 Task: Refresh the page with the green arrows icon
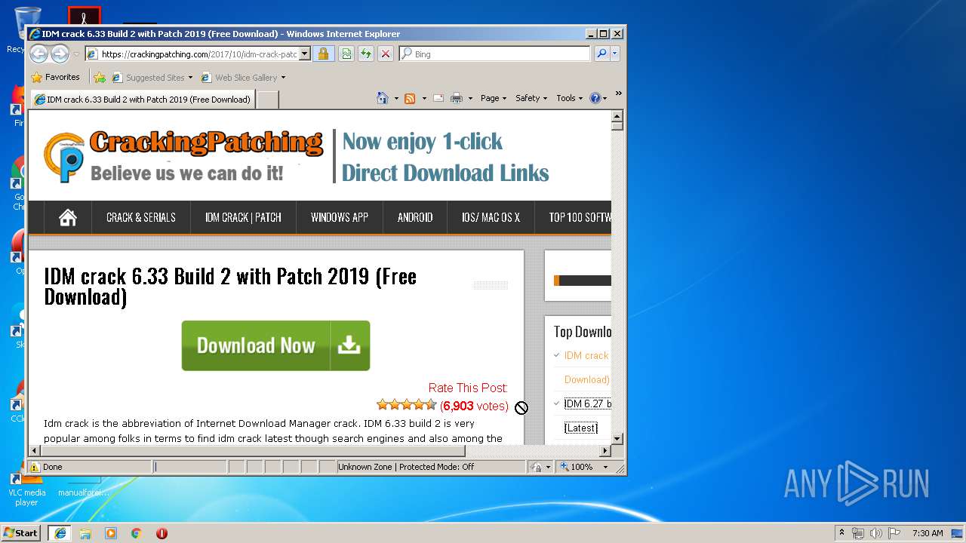click(x=366, y=54)
